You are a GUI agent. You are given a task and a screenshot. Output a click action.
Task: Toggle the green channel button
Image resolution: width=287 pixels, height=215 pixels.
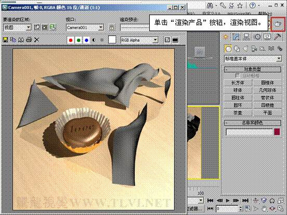[79, 40]
